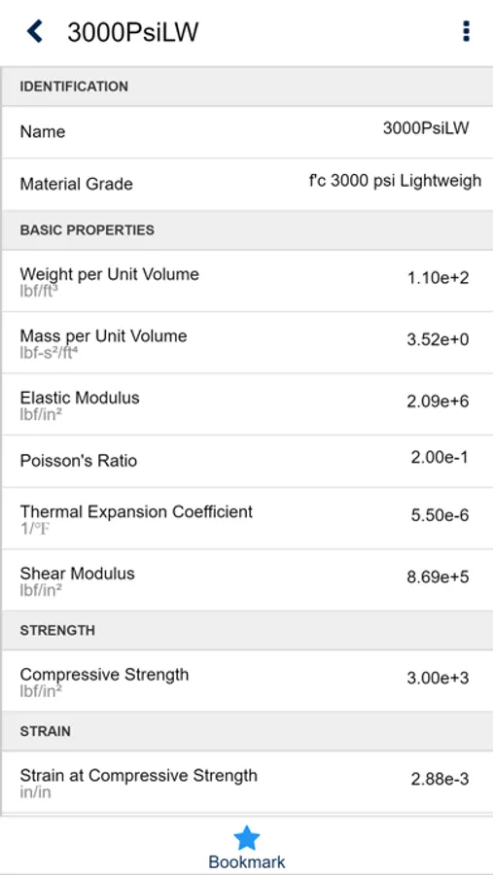
Task: Select the 3000PsiLW page title
Action: pyautogui.click(x=133, y=32)
